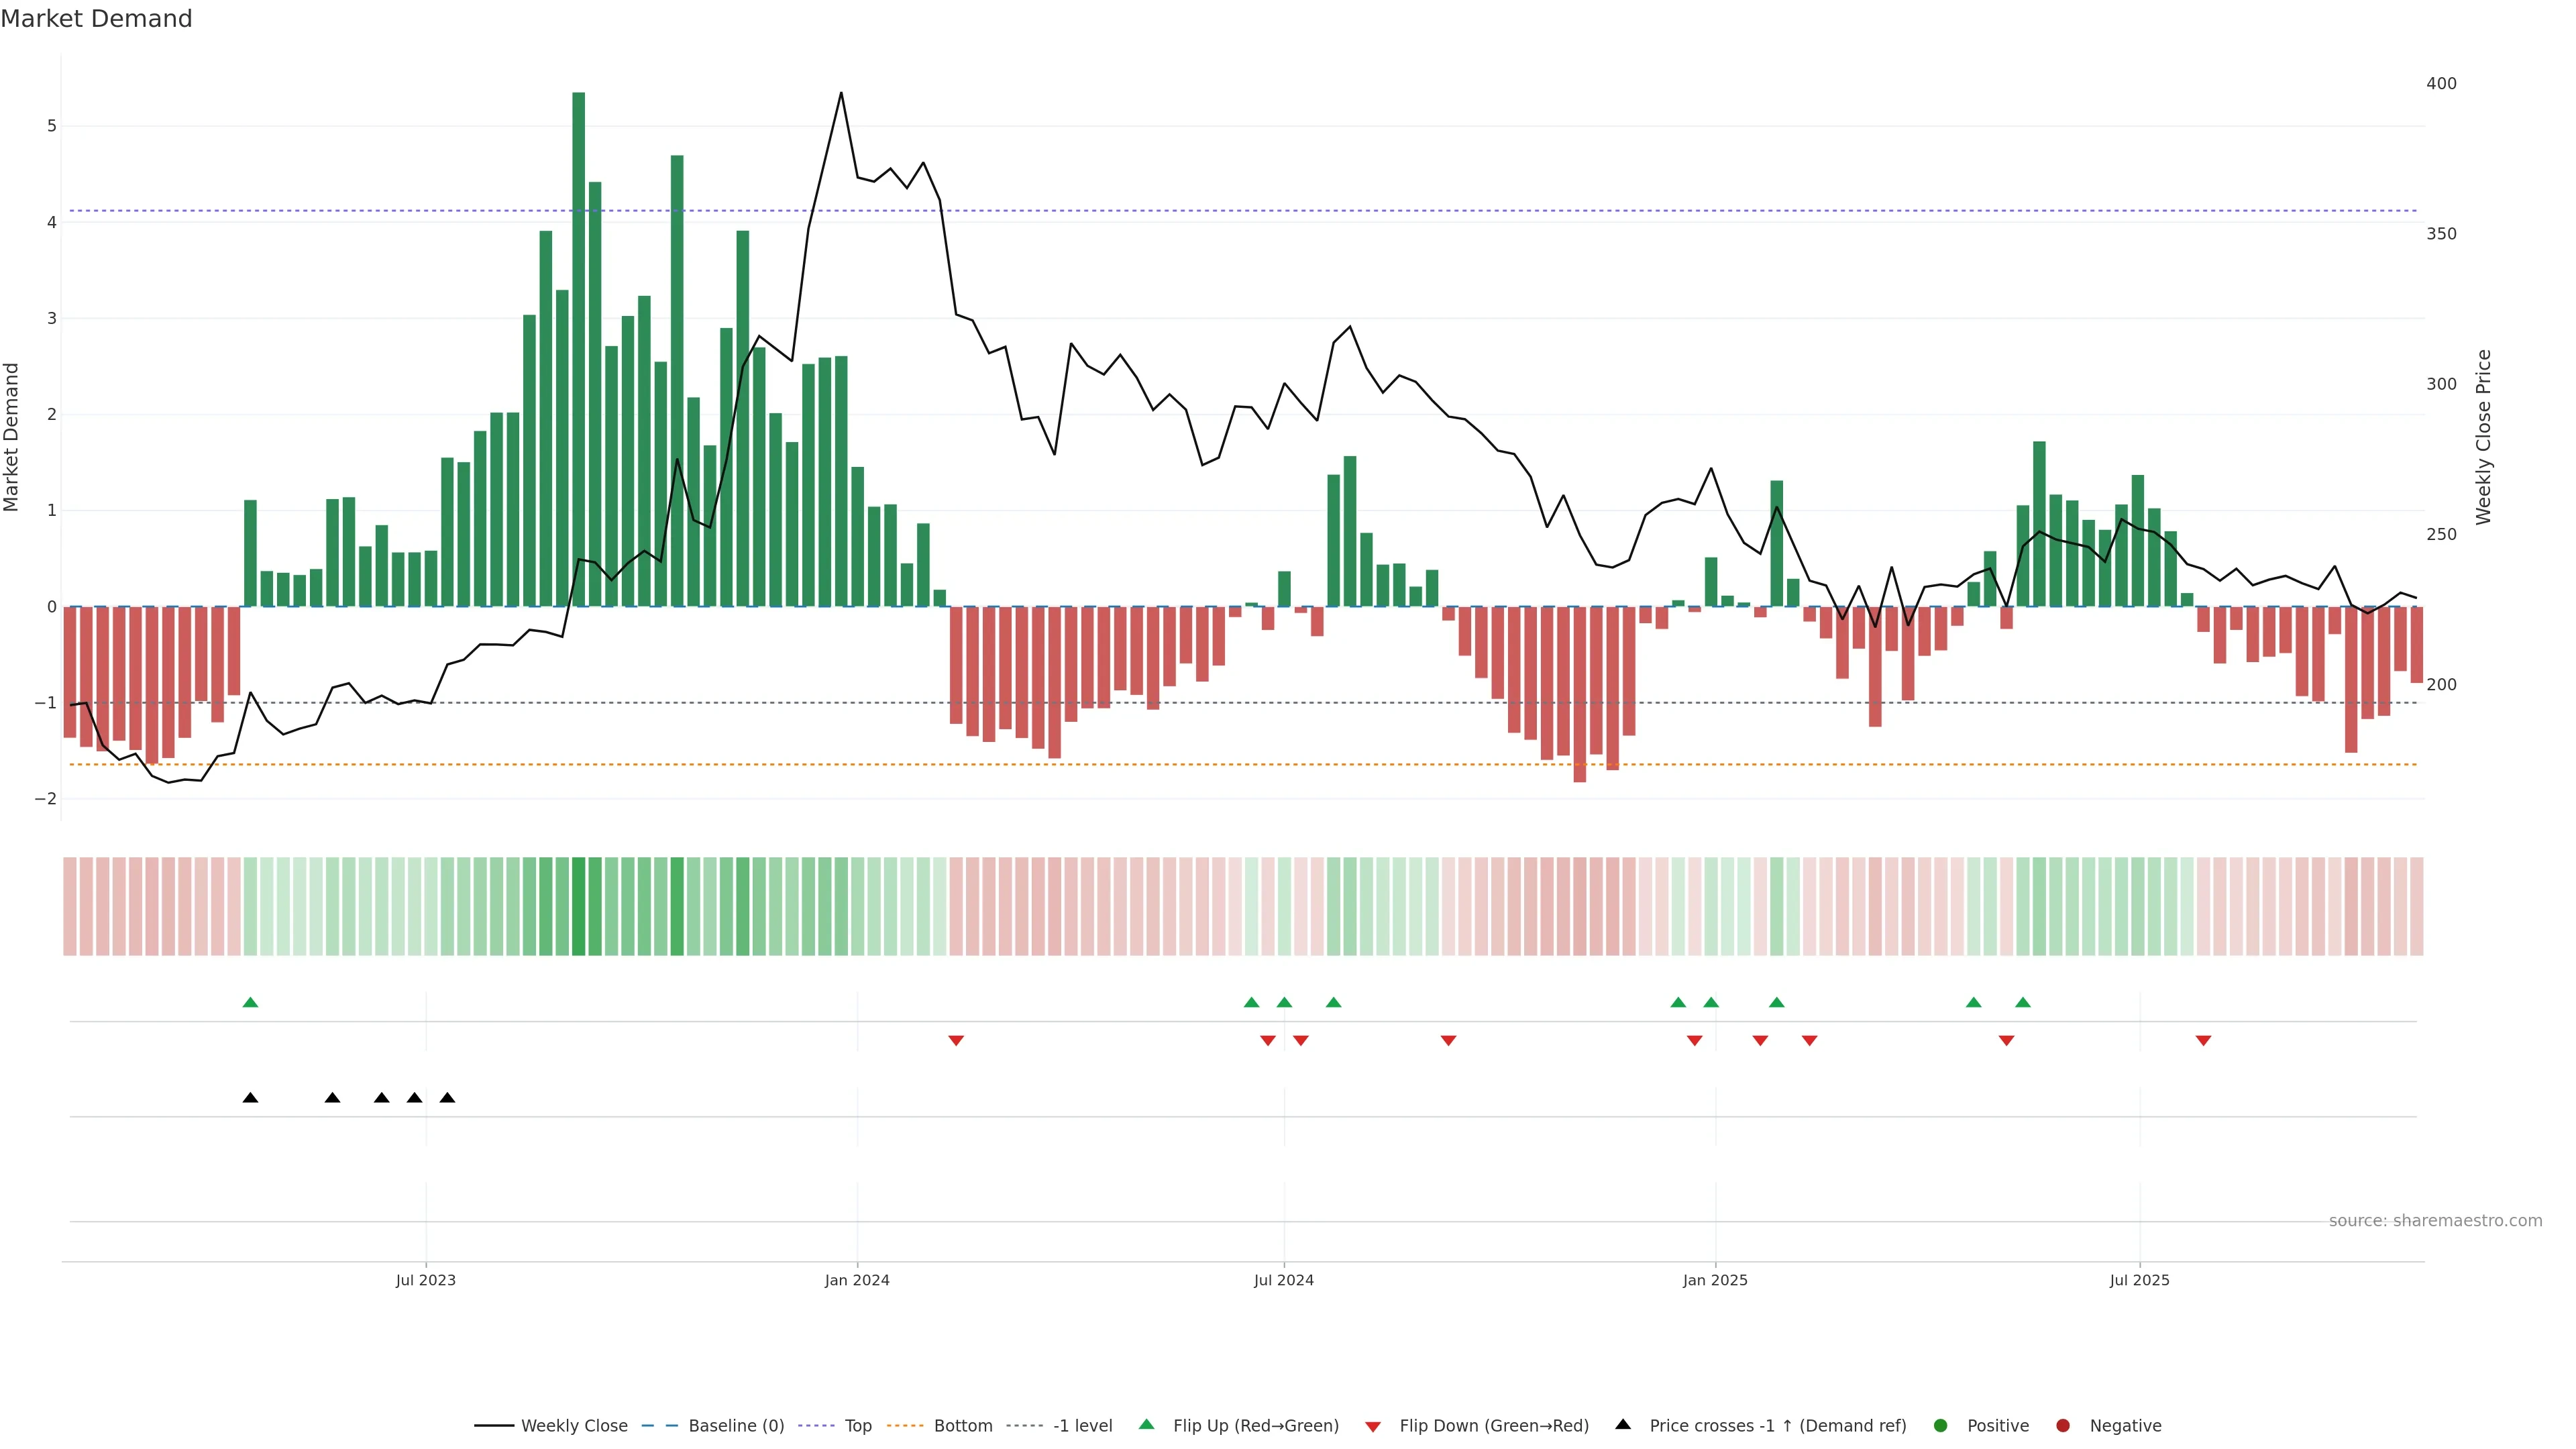Screen dimensions: 2576x1449
Task: Click Flip Up green triangle legend icon
Action: point(1146,1424)
